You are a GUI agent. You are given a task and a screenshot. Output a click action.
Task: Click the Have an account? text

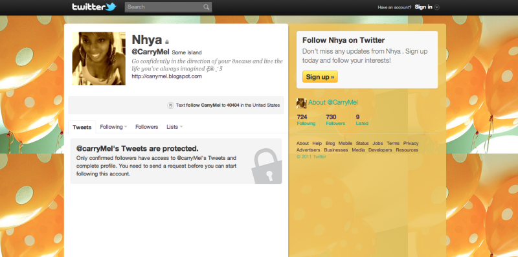click(x=394, y=7)
